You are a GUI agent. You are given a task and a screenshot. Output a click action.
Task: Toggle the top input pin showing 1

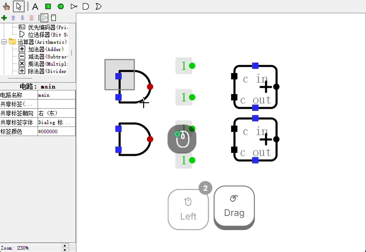[183, 66]
